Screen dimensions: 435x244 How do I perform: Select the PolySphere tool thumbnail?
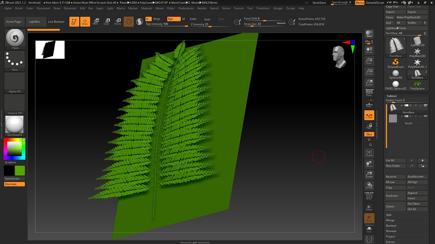pyautogui.click(x=417, y=85)
